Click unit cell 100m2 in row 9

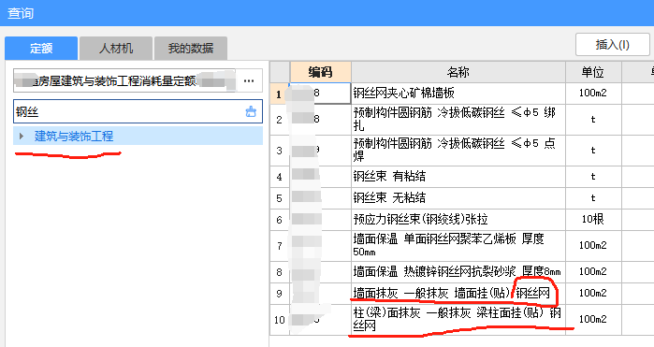(593, 293)
